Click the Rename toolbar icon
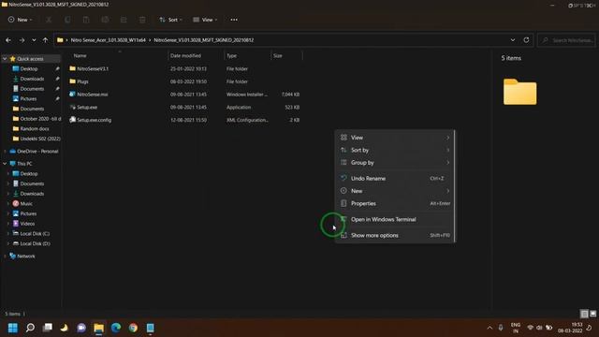The width and height of the screenshot is (599, 337). click(105, 20)
